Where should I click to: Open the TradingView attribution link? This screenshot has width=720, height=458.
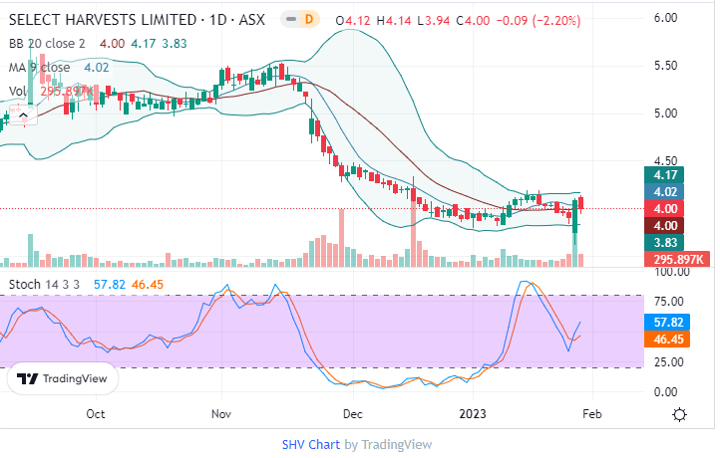(x=397, y=445)
